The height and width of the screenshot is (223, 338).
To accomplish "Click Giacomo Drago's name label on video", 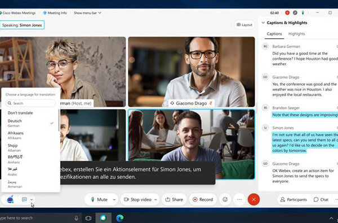I will [191, 103].
